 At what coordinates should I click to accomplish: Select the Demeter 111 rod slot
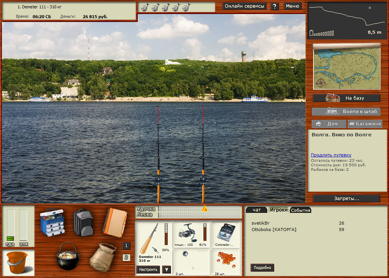[x=154, y=243]
